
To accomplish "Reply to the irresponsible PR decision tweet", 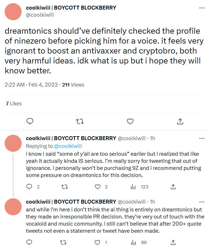I will [x=29, y=242].
